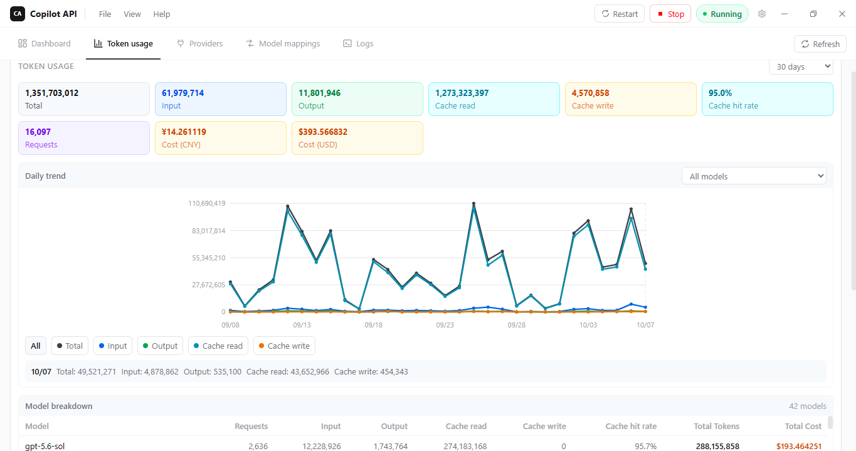Viewport: 856px width, 451px height.
Task: Click the Output tokens stat card
Action: [357, 99]
